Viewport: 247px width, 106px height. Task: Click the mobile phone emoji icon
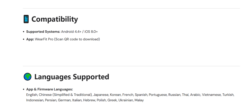(26, 19)
